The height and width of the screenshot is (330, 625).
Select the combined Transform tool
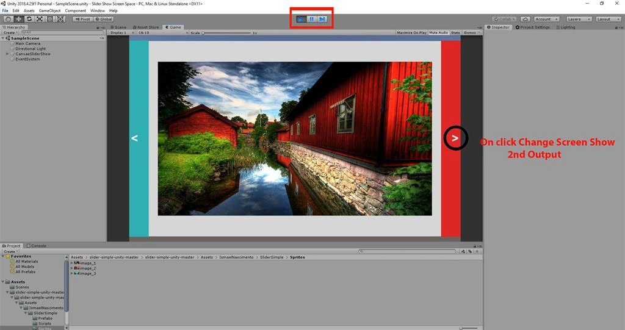[x=60, y=19]
